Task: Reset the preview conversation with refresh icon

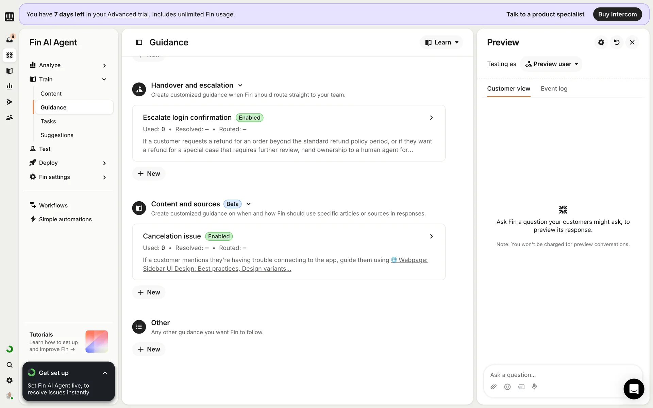Action: point(617,42)
